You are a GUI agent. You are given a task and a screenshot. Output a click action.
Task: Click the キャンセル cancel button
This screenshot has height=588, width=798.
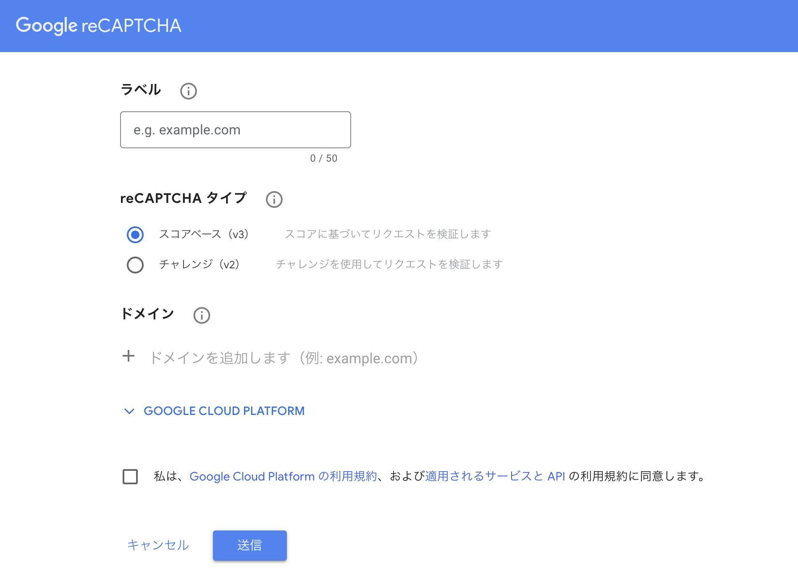tap(158, 545)
